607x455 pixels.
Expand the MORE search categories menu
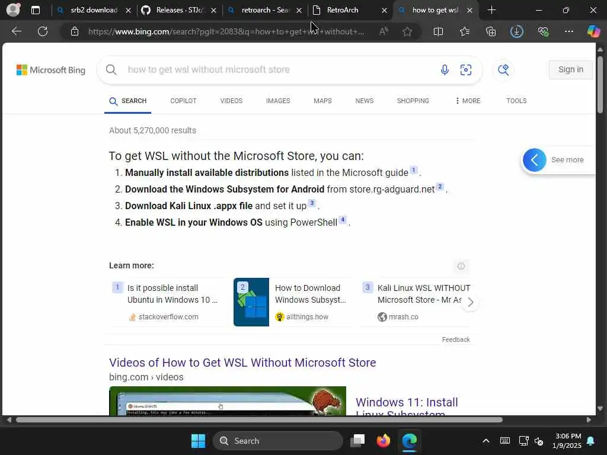(468, 101)
